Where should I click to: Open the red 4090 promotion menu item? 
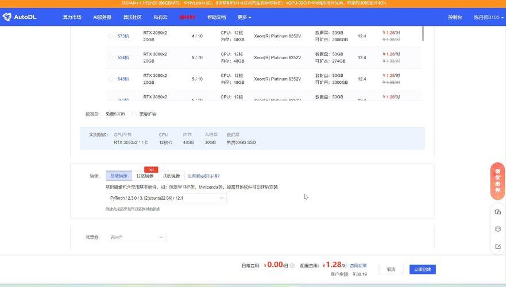187,17
